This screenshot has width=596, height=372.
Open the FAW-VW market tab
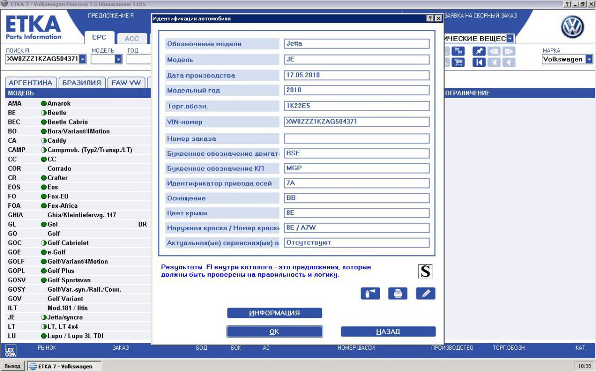coord(126,83)
